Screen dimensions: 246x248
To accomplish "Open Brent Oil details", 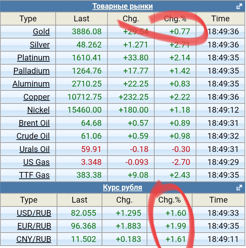I will point(34,123).
